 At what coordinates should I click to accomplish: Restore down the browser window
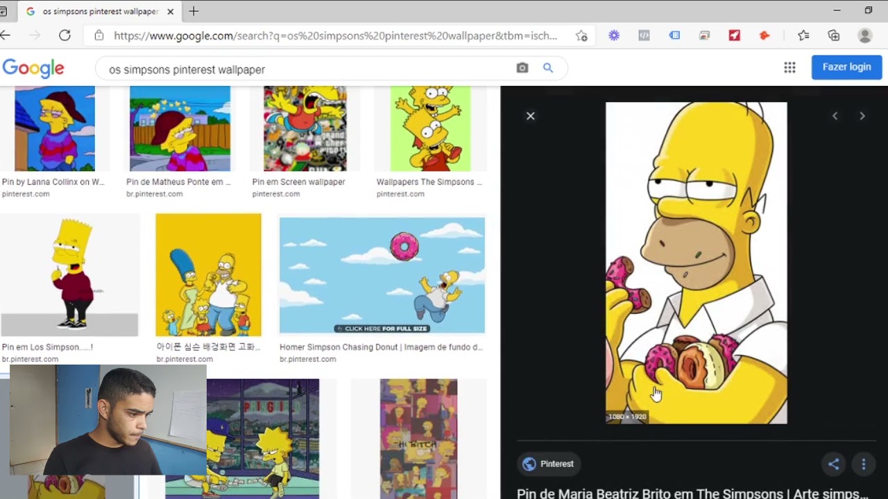click(x=869, y=10)
